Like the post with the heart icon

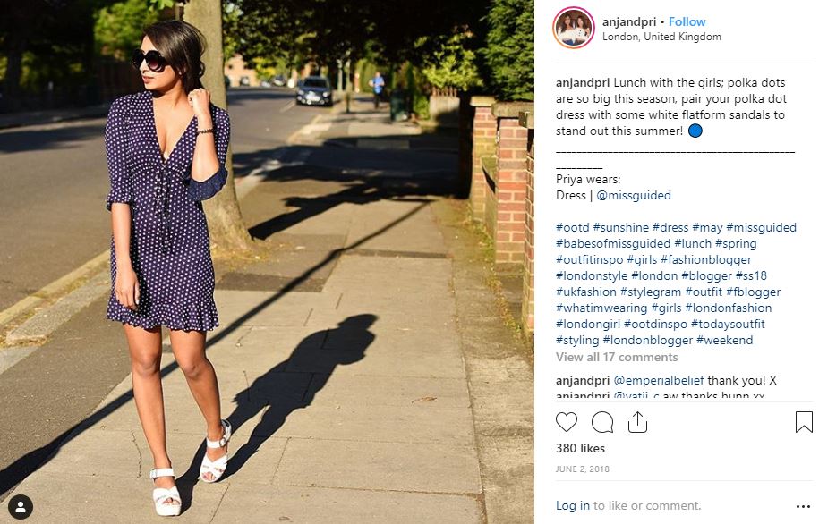pos(567,422)
